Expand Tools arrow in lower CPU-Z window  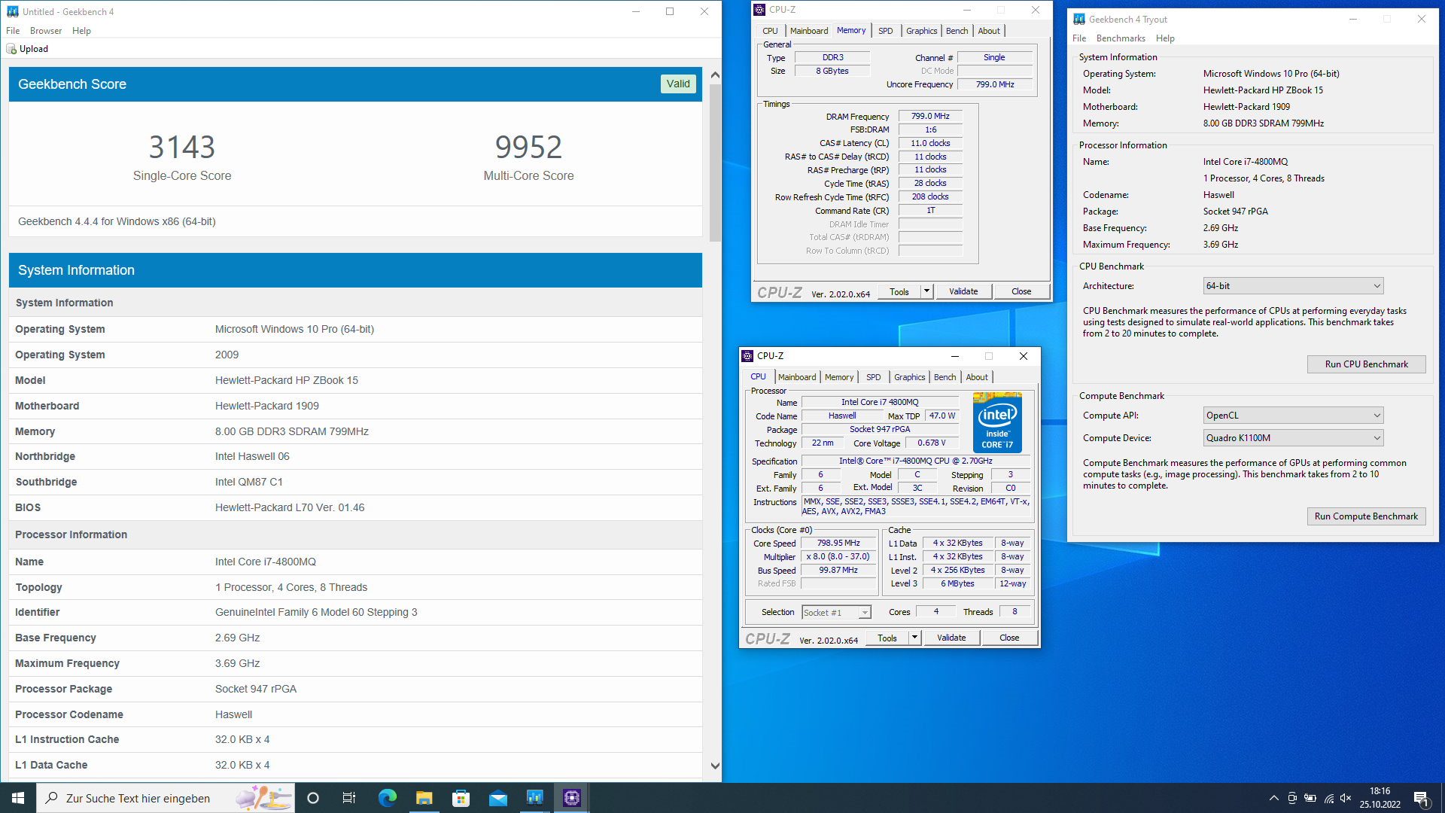click(915, 638)
